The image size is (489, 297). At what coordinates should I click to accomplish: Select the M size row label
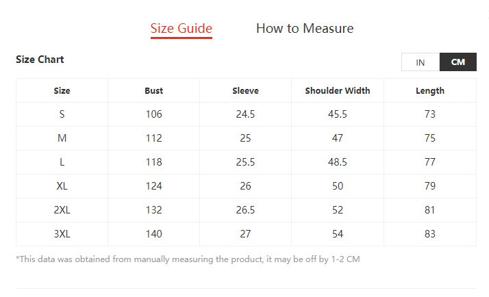[62, 138]
